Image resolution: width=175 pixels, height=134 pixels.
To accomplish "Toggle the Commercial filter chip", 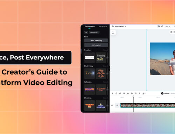I will [94, 32].
